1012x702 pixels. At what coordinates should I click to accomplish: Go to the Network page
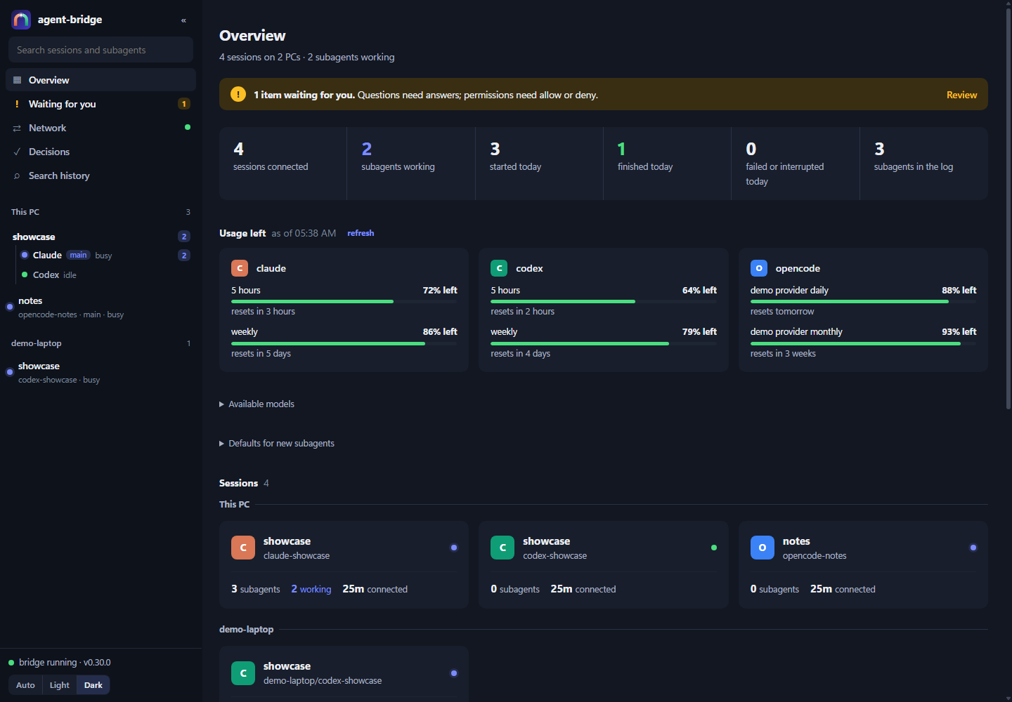[x=100, y=128]
